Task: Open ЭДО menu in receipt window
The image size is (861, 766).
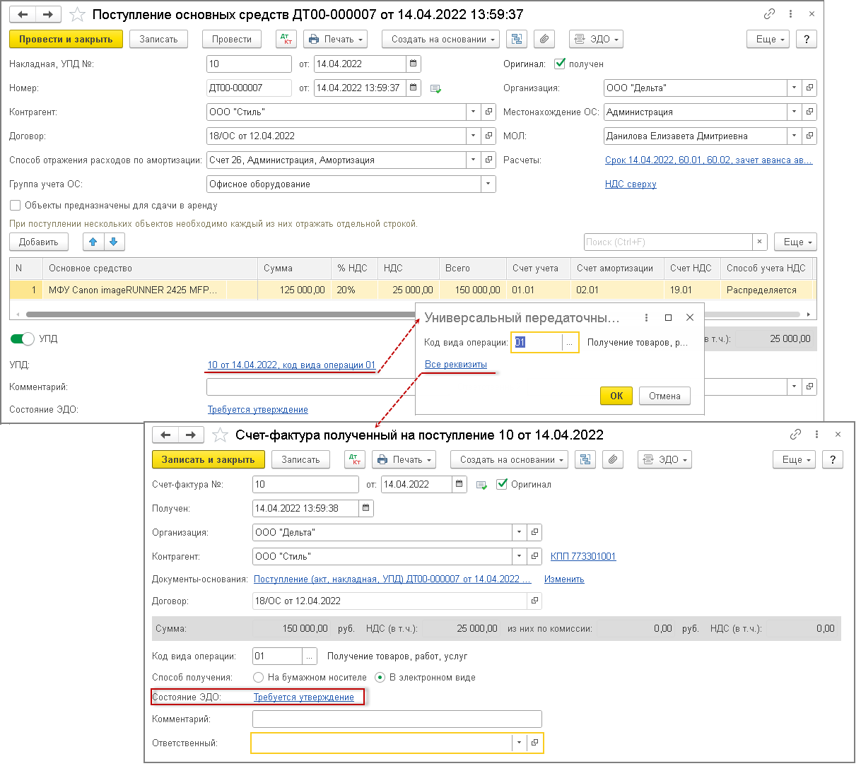Action: [x=597, y=40]
